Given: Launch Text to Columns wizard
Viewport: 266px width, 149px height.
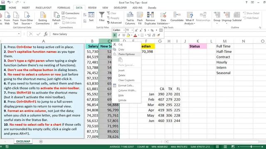Looking at the screenshot, I should tap(130, 18).
